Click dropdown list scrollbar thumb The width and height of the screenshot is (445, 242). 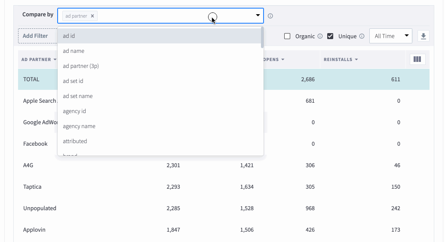(262, 37)
